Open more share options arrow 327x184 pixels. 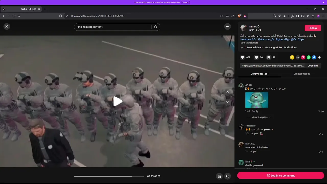pos(319,57)
